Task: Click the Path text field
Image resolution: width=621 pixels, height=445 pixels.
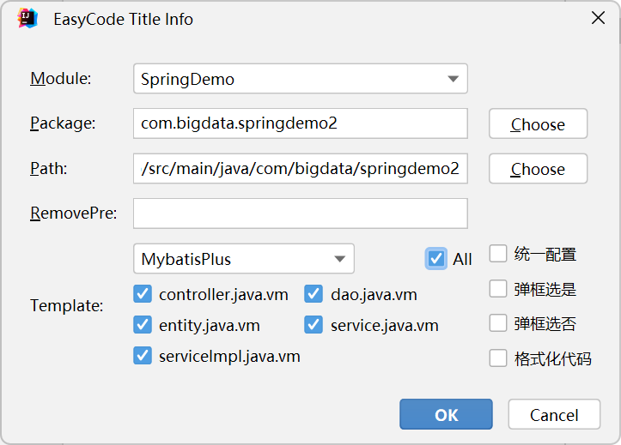Action: pos(300,169)
